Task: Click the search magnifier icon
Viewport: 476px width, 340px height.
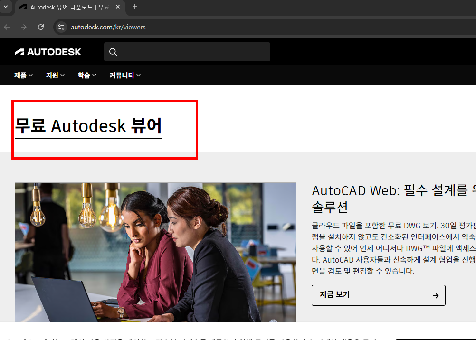Action: 113,52
